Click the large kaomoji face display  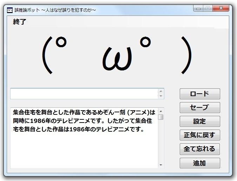[118, 55]
